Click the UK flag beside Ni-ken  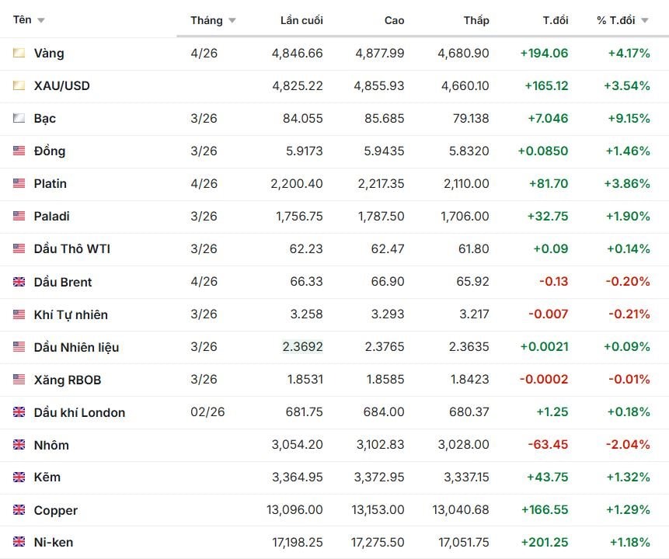pyautogui.click(x=19, y=542)
